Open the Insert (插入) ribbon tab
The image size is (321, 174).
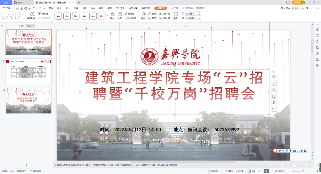point(59,8)
